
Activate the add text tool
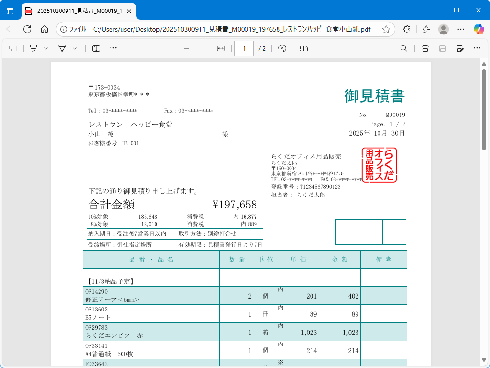tap(96, 48)
